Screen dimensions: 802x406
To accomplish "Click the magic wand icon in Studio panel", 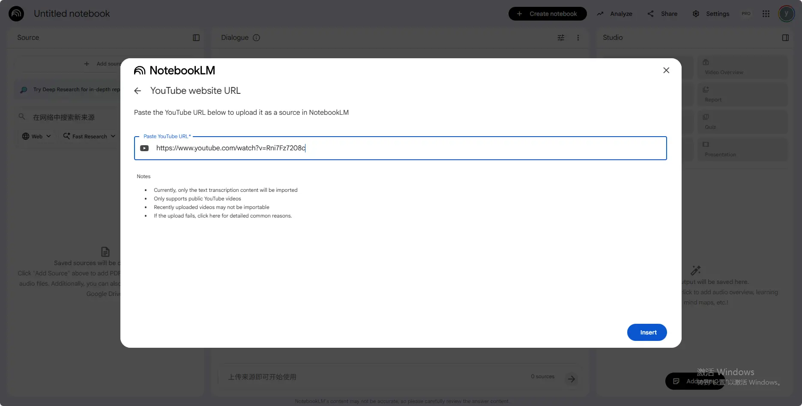I will (696, 270).
